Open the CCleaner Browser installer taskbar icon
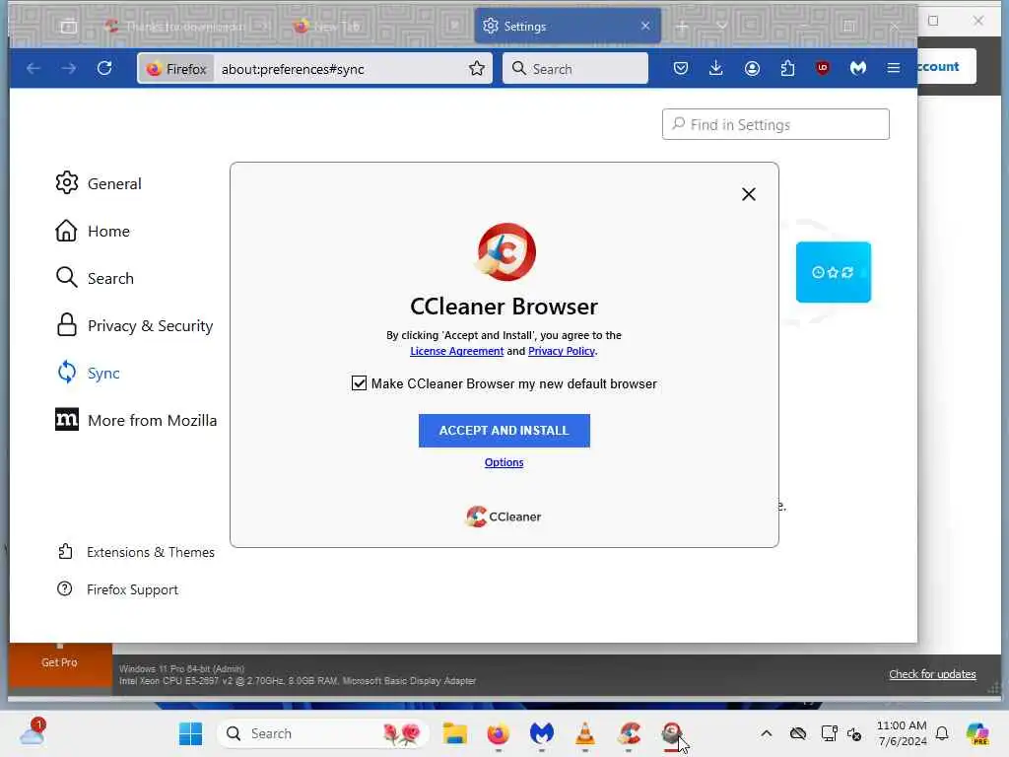The image size is (1009, 757). pyautogui.click(x=672, y=733)
